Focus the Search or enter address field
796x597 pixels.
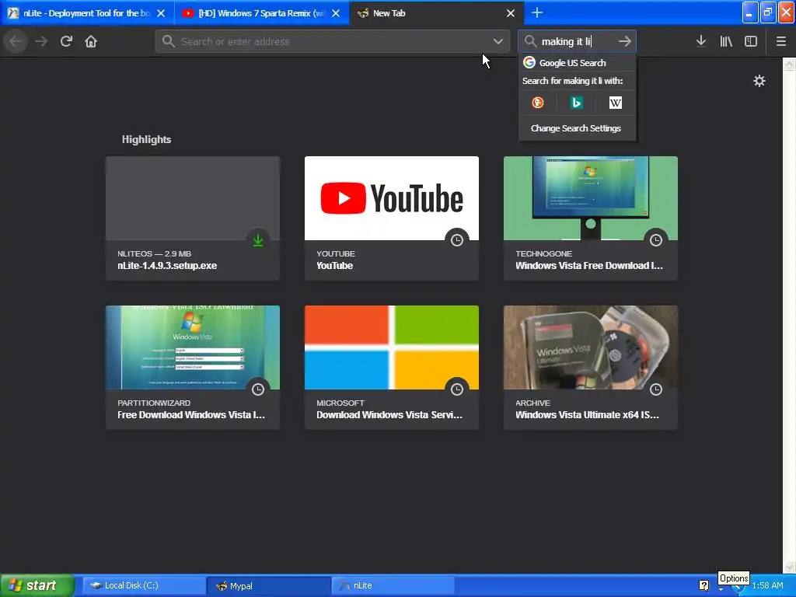[333, 41]
